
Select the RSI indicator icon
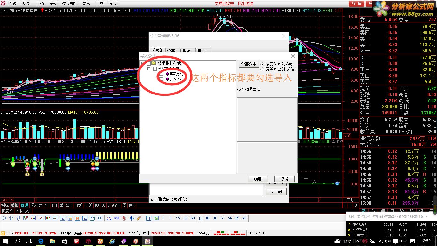tap(117, 218)
